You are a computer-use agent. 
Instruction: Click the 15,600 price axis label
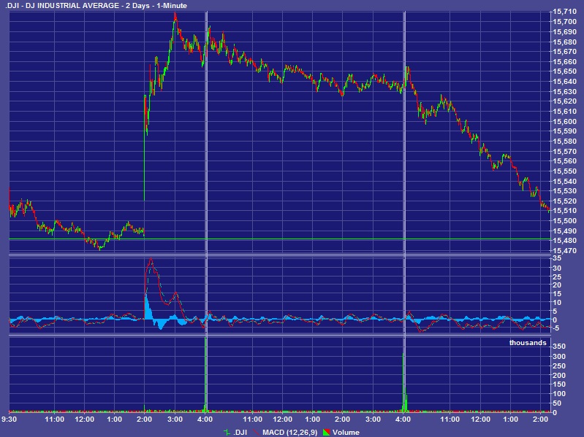point(564,121)
